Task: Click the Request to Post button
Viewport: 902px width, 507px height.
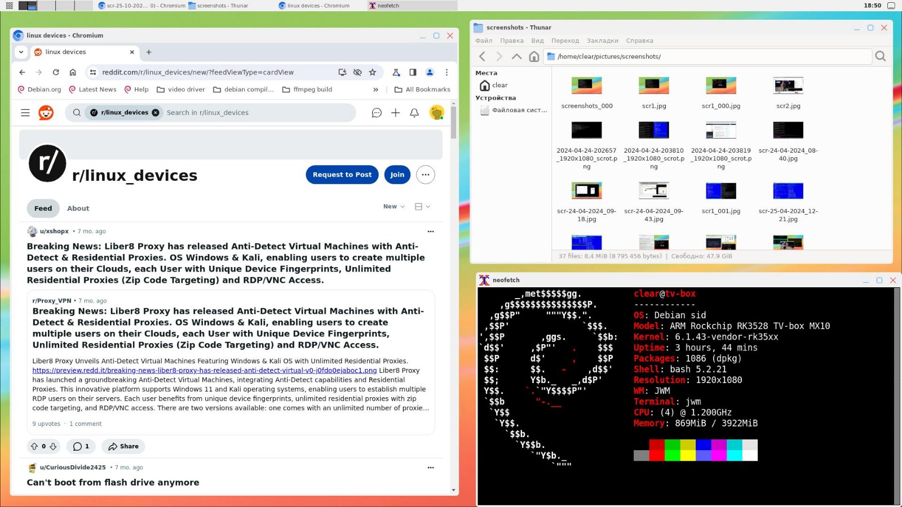Action: point(342,175)
